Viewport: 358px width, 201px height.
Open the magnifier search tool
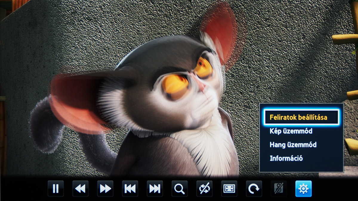[x=179, y=188]
